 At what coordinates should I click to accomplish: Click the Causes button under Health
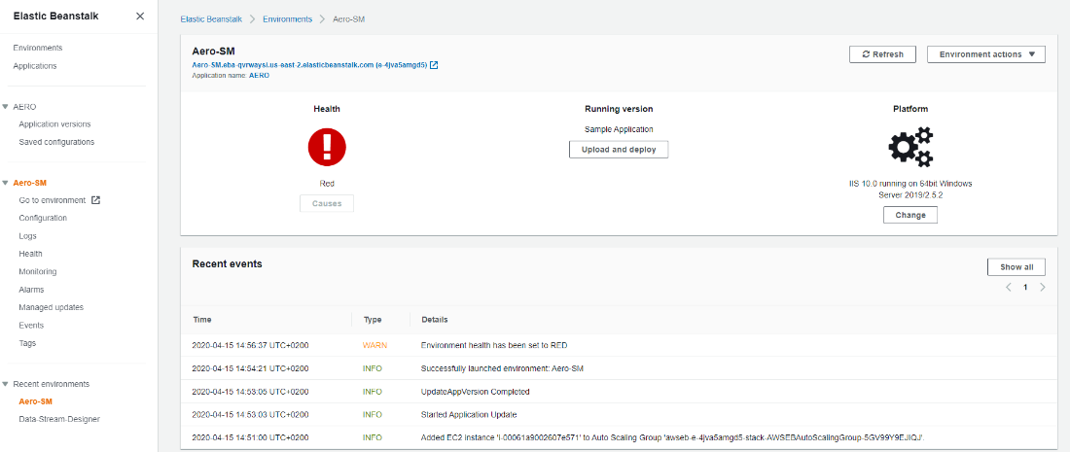tap(327, 203)
